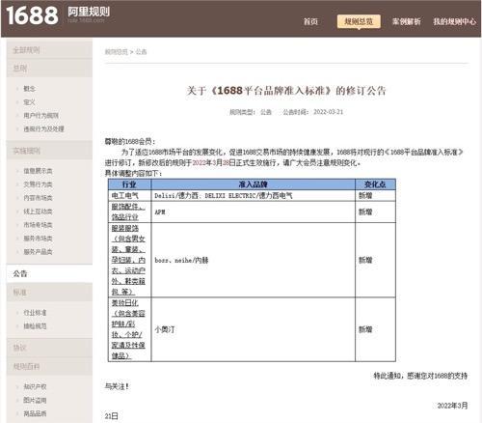The height and width of the screenshot is (423, 482).
Task: Open 我的规则中心 in top navigation
Action: click(454, 21)
